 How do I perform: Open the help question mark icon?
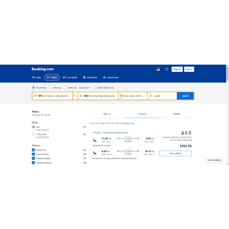[x=166, y=69]
